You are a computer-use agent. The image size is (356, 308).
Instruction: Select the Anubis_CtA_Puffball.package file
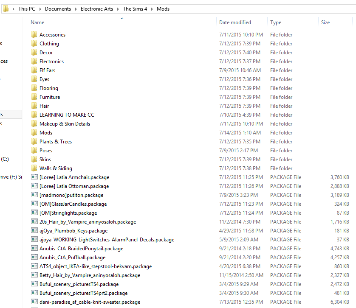pyautogui.click(x=72, y=258)
